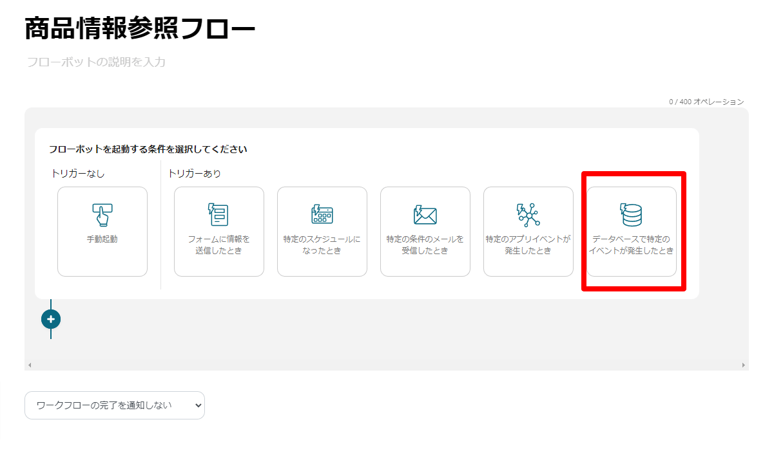
Task: Click the canvas scroll left arrow
Action: [x=29, y=365]
